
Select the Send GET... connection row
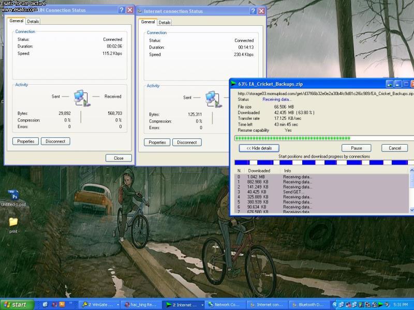[322, 192]
